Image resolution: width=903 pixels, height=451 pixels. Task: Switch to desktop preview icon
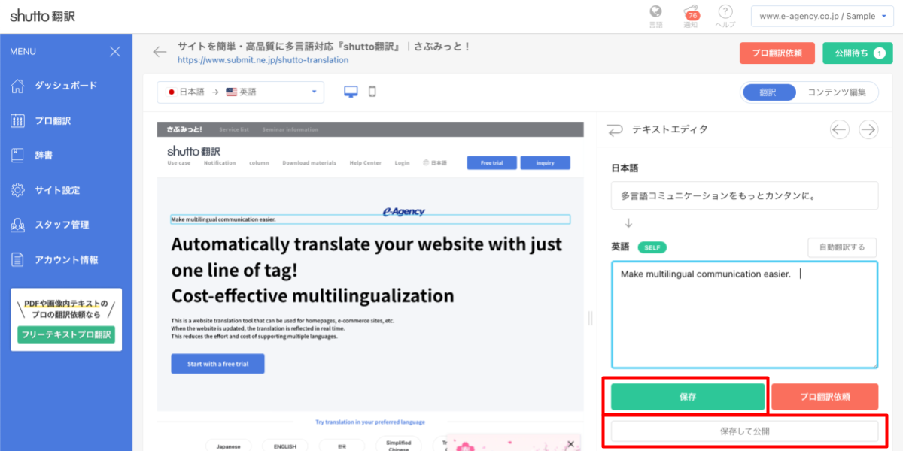tap(351, 92)
